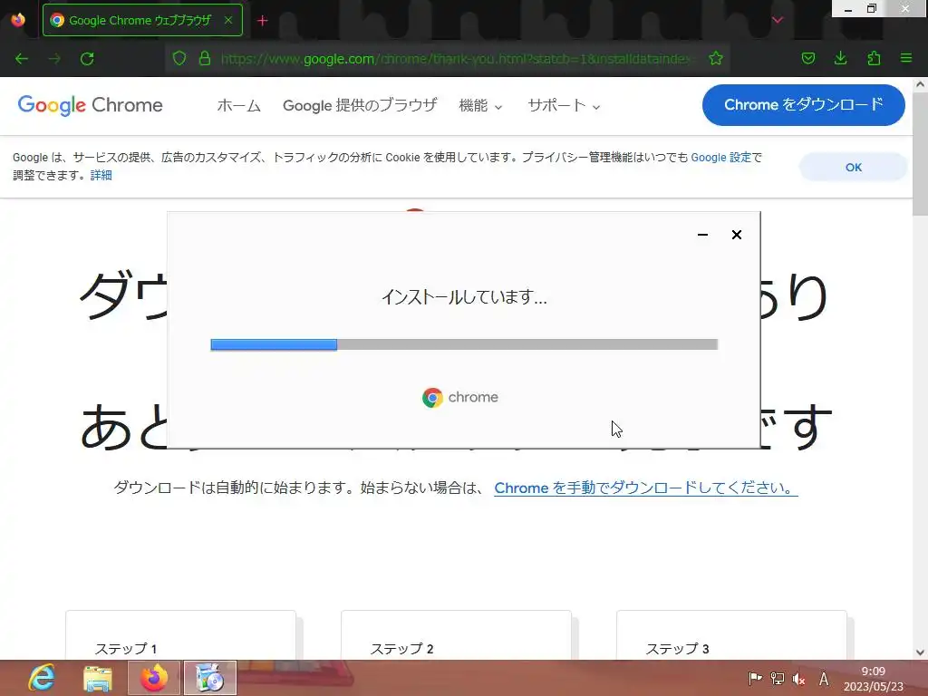Click Chrome を手動でダウンロードしてください link
The image size is (928, 696).
click(645, 488)
